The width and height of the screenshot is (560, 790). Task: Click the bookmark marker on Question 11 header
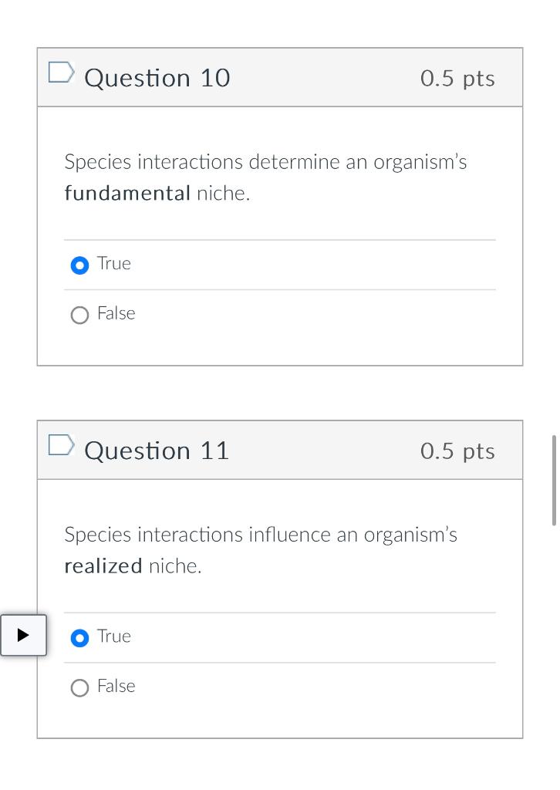61,444
